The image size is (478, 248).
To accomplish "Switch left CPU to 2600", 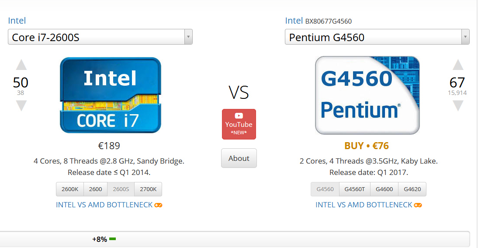I will pos(95,189).
